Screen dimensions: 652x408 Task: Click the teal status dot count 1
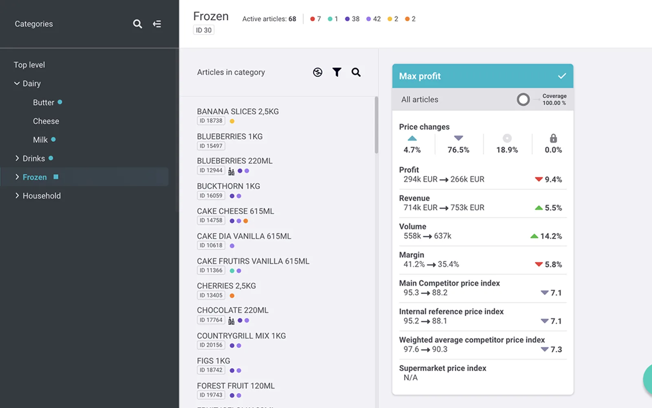(333, 19)
